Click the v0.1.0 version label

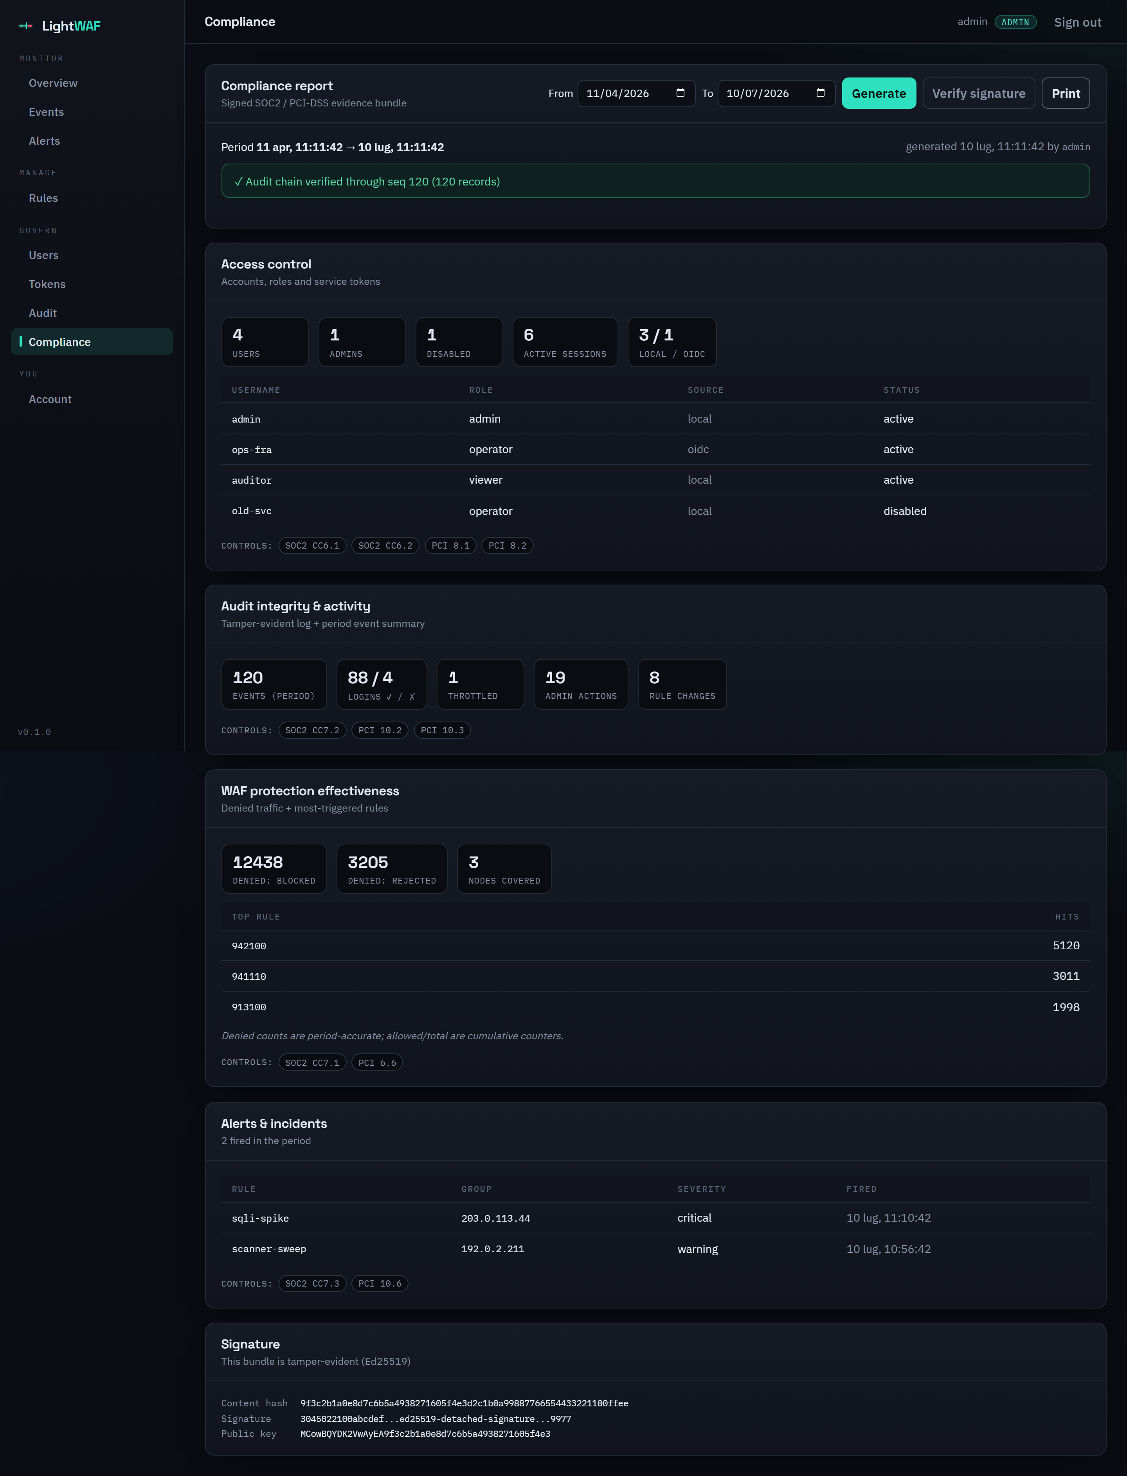point(34,732)
